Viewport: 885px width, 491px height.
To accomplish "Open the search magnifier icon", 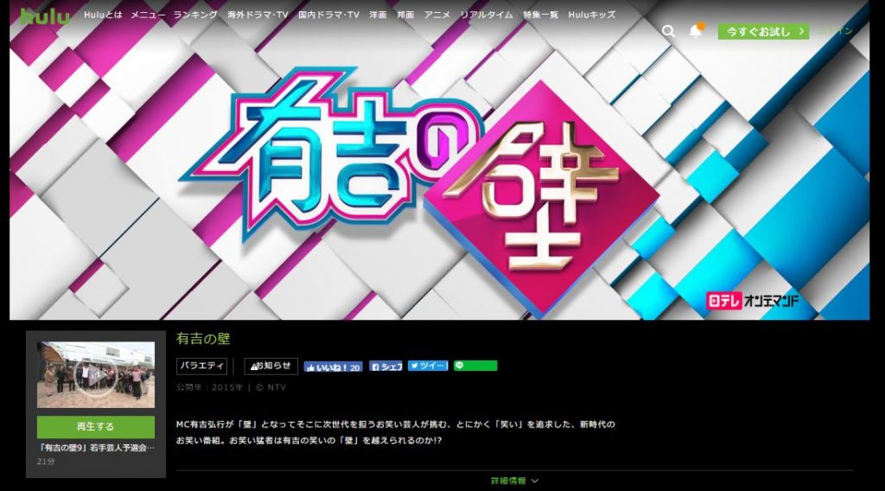I will point(668,32).
